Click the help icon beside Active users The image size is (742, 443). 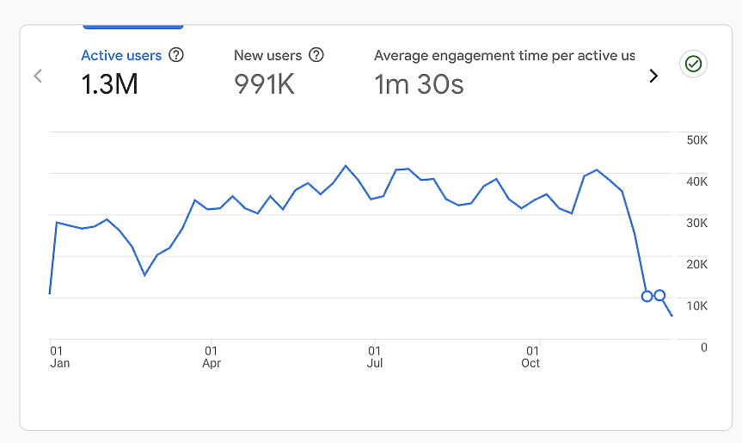click(x=176, y=55)
